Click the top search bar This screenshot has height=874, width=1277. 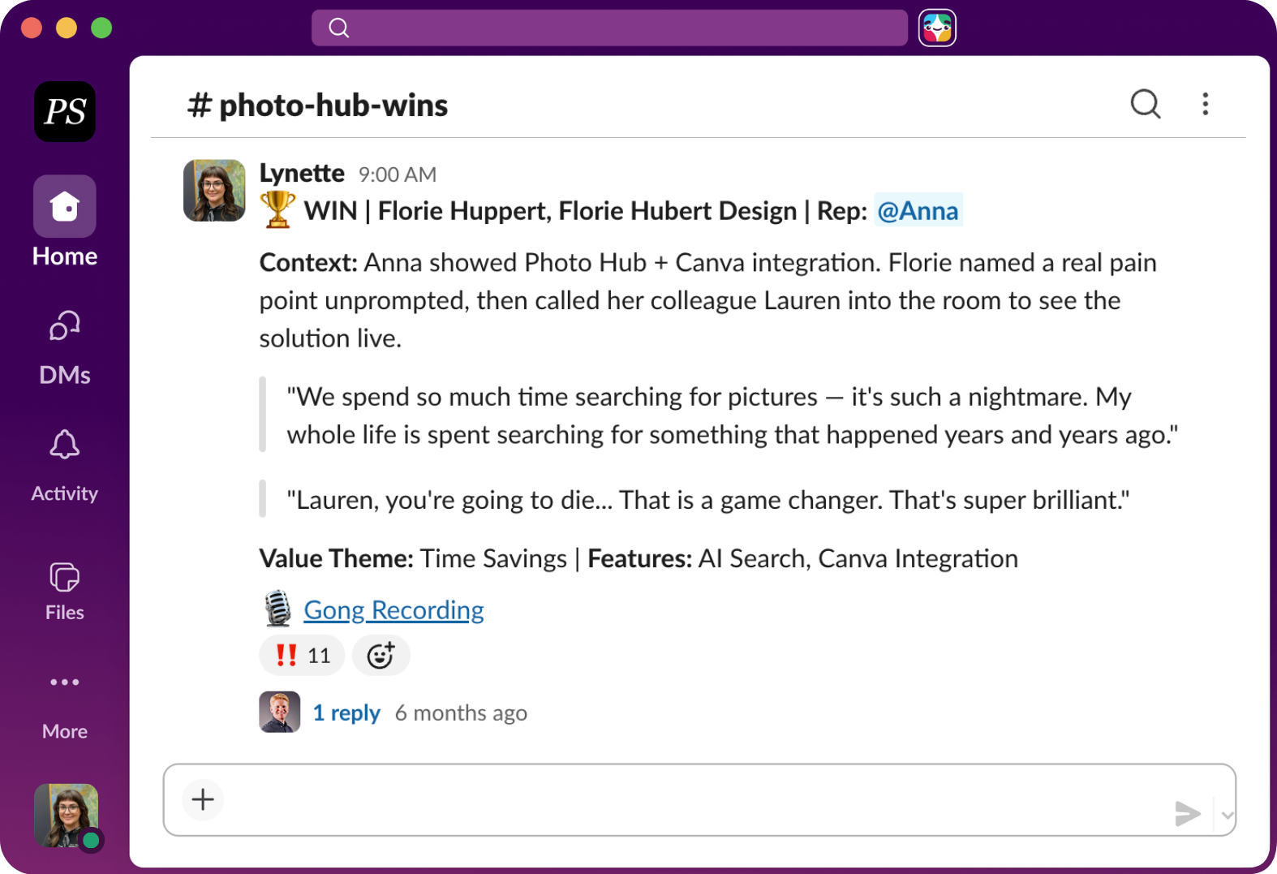pyautogui.click(x=609, y=28)
